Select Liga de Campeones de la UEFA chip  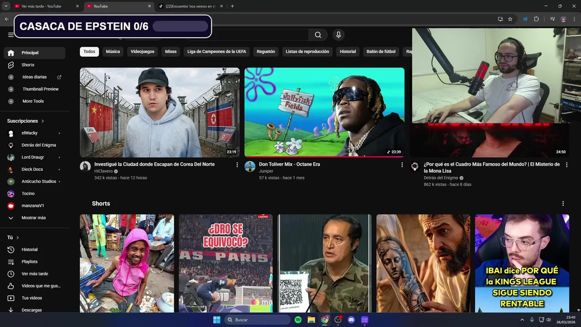pos(217,51)
